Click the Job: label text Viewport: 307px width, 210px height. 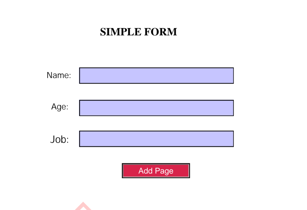(59, 140)
